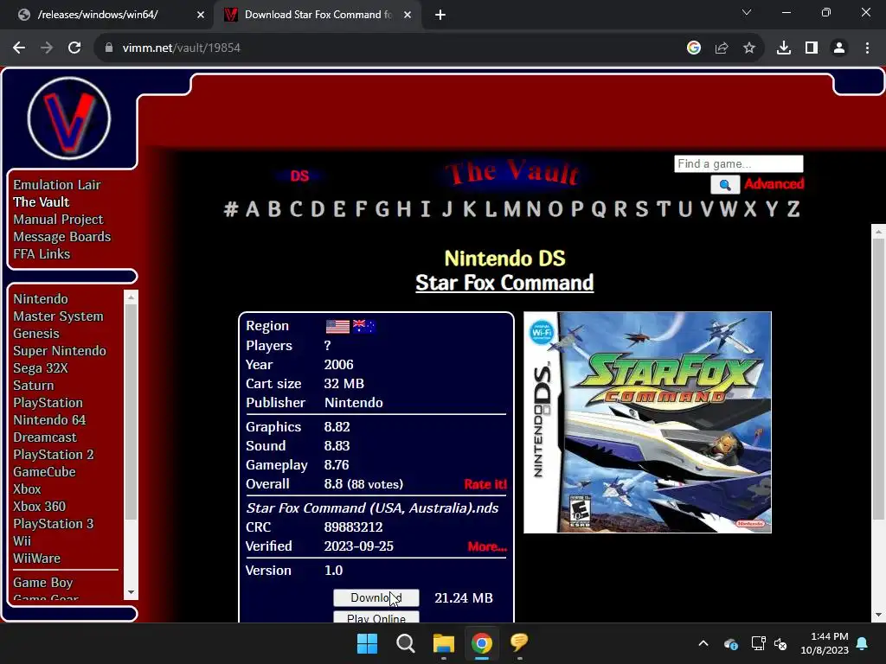
Task: Browse games starting with # symbol
Action: coord(230,209)
